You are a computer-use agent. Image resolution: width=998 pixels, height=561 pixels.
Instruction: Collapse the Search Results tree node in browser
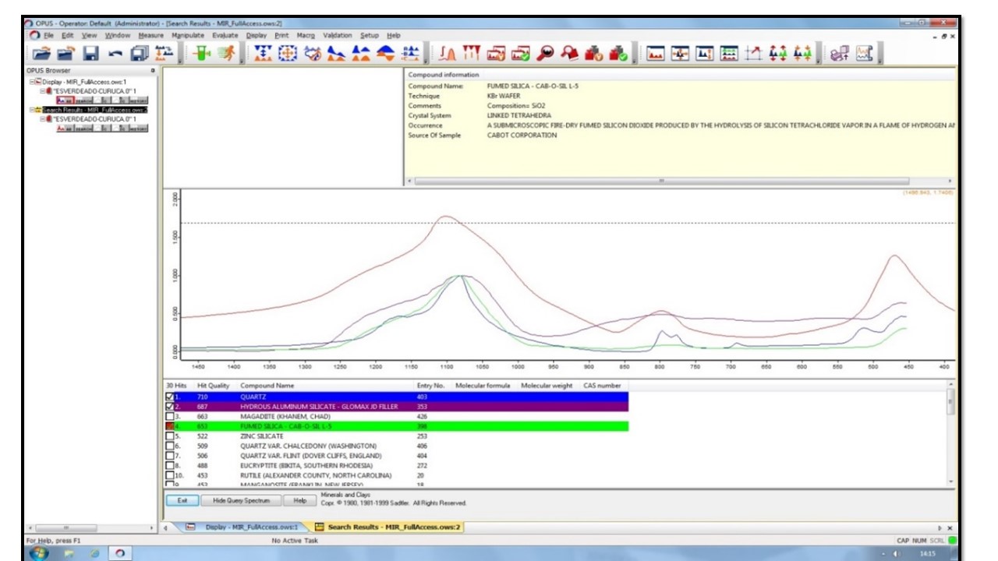pos(32,110)
